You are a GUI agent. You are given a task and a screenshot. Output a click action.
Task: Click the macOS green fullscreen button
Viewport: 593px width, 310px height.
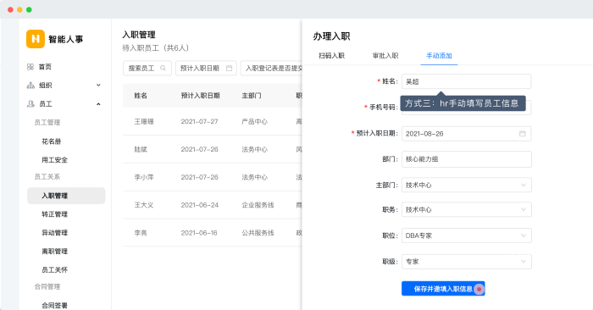pos(29,9)
